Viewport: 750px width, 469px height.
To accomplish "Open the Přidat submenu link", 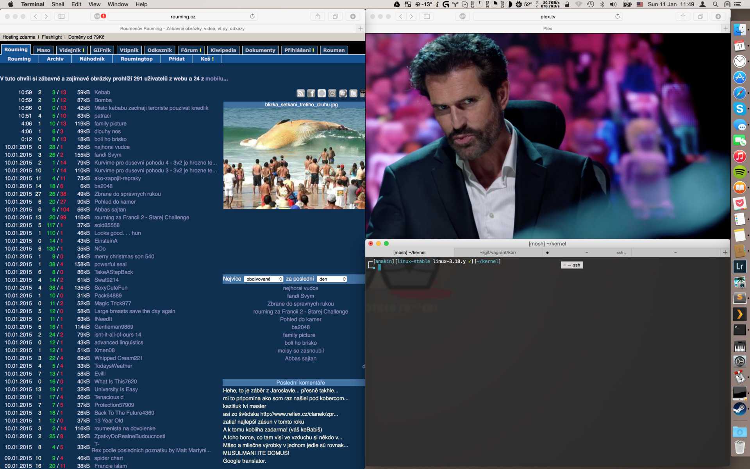I will [177, 59].
